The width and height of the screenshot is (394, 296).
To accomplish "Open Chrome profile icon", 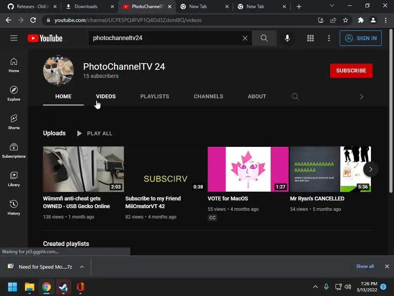I will coord(373,20).
